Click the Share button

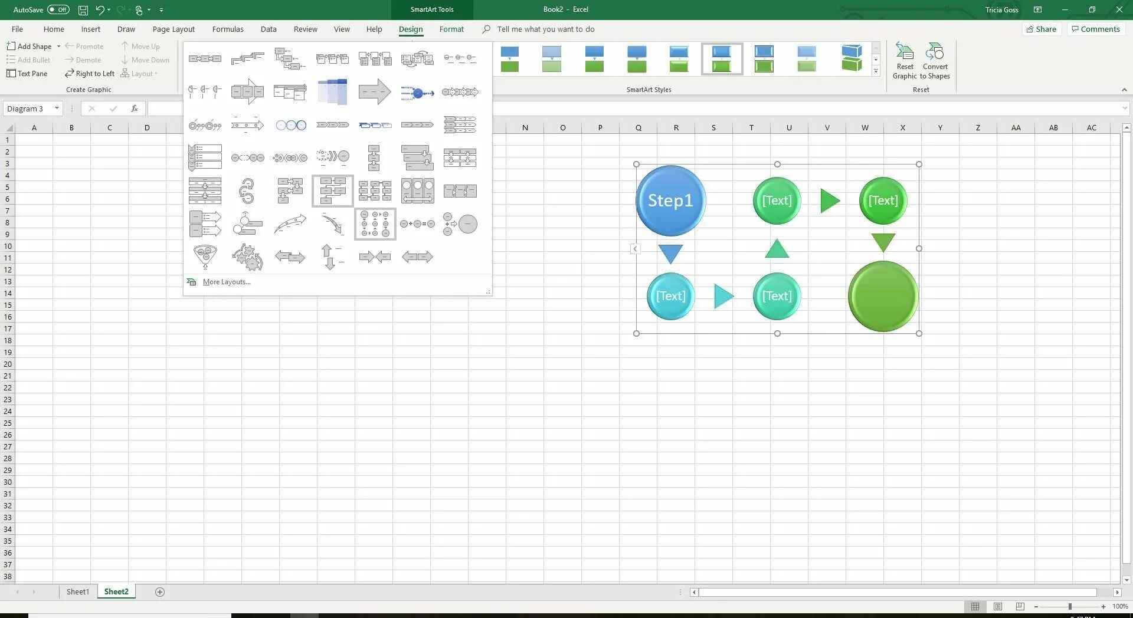pos(1042,29)
